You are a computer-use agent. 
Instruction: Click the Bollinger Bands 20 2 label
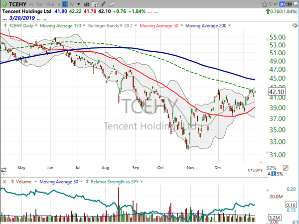point(110,25)
